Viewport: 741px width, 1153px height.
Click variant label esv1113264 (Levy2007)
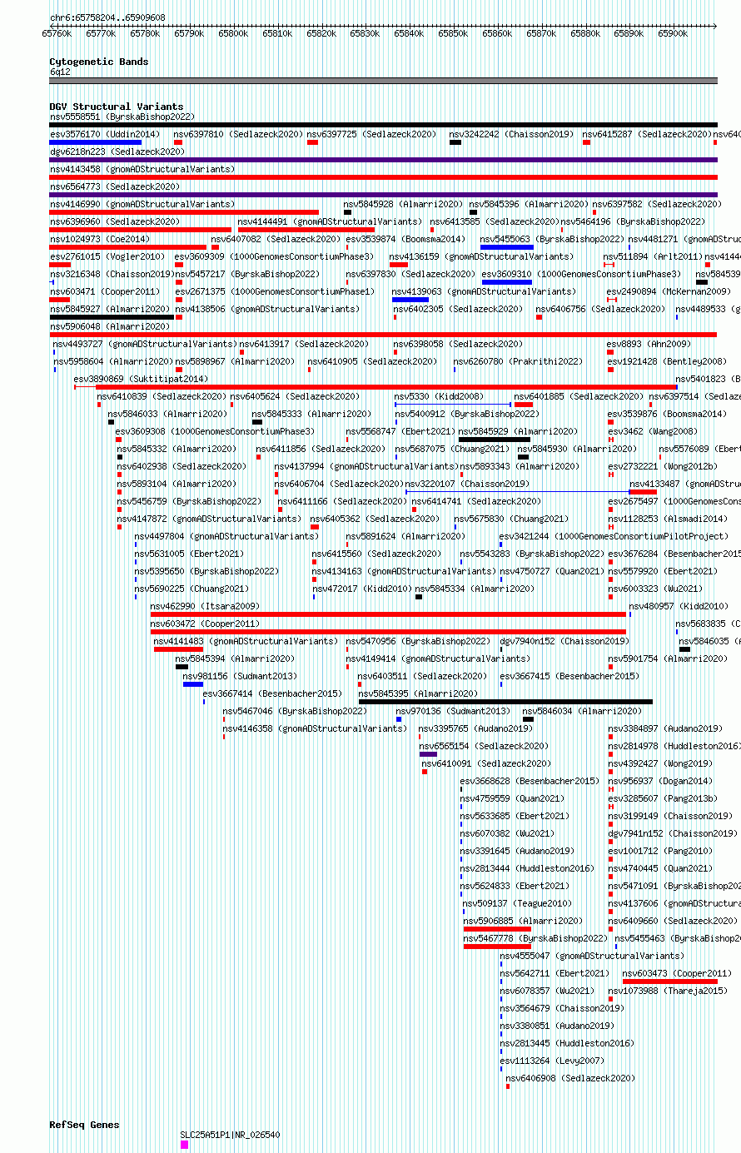(553, 1061)
